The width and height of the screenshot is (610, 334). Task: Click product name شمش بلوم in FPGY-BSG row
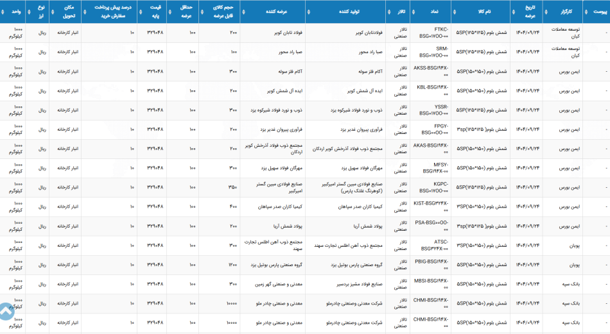point(482,129)
